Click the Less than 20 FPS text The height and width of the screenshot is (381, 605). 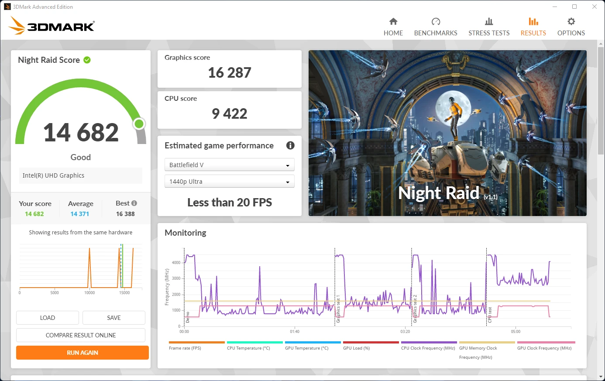pos(230,203)
